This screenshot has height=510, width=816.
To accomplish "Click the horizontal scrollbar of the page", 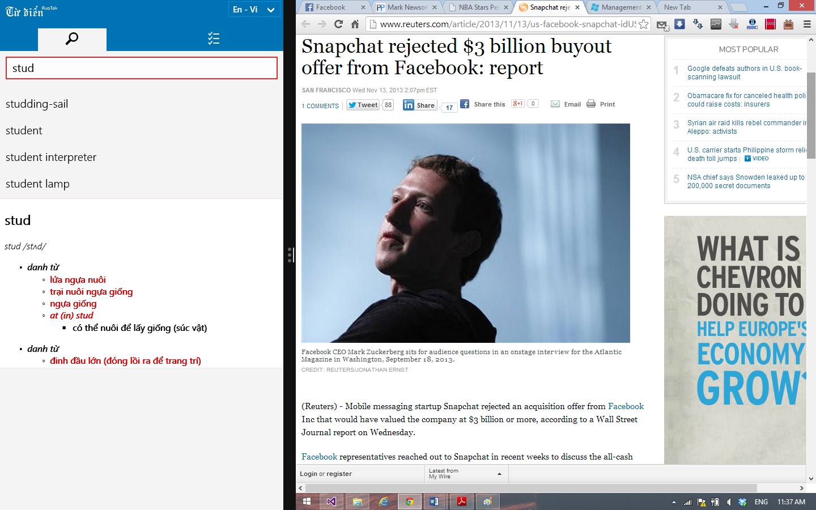I will click(x=531, y=488).
